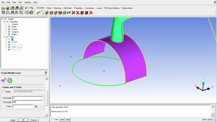Click the Solid shaded display icon
The image size is (217, 122).
31,13
